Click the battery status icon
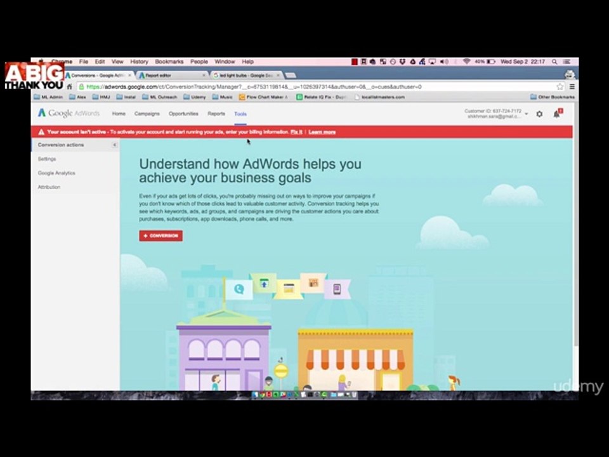The height and width of the screenshot is (457, 609). pos(491,62)
